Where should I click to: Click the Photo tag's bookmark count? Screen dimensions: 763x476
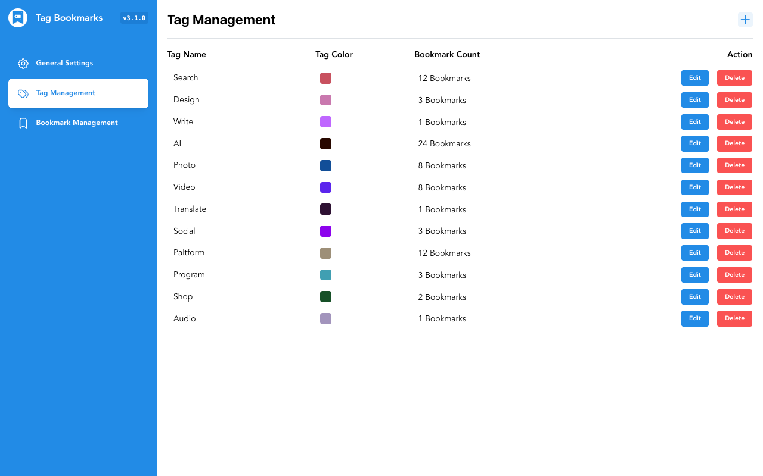tap(442, 165)
